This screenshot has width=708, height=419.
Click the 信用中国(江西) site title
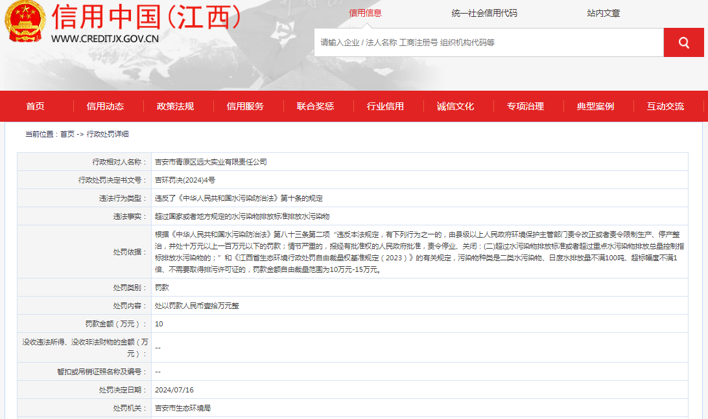coord(147,17)
